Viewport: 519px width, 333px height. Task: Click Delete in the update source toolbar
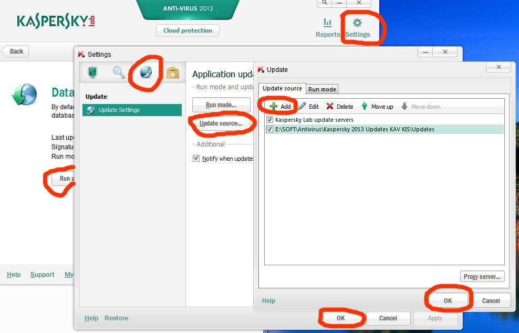click(339, 106)
